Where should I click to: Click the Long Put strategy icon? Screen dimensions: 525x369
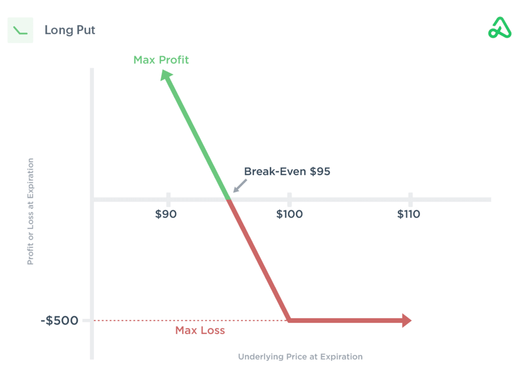[x=20, y=30]
